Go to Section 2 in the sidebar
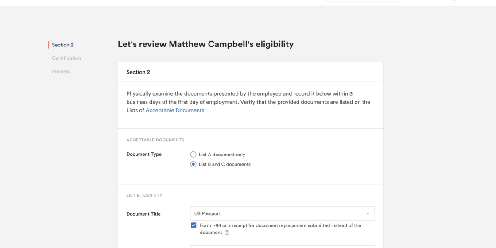Image resolution: width=496 pixels, height=248 pixels. tap(62, 45)
